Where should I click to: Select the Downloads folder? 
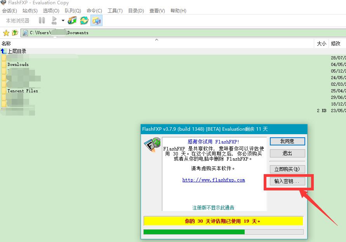18,64
